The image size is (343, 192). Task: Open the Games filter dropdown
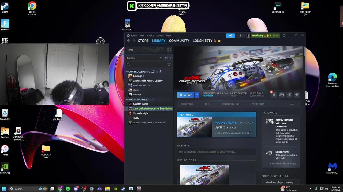(144, 58)
